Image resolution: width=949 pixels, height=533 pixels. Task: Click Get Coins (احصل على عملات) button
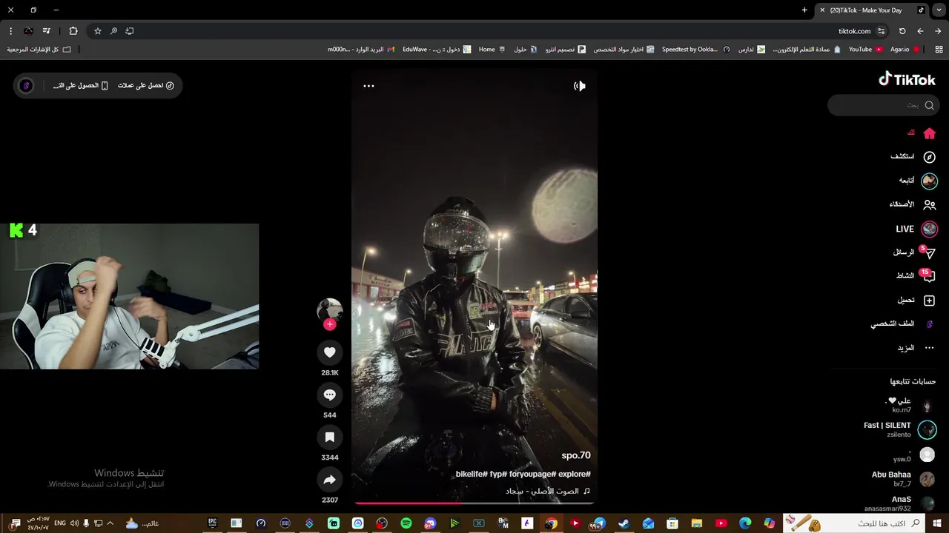(146, 86)
